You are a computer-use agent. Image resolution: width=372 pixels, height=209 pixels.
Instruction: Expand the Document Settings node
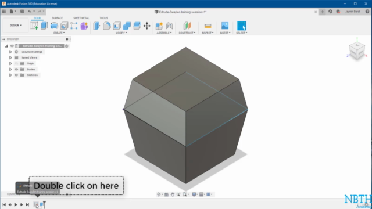(10, 52)
